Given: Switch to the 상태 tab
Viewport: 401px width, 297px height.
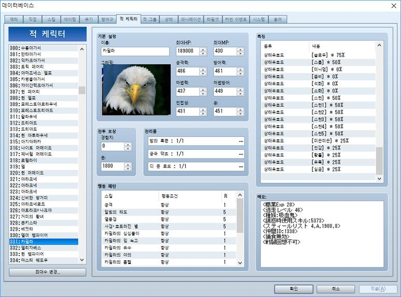Looking at the screenshot, I should click(x=169, y=19).
